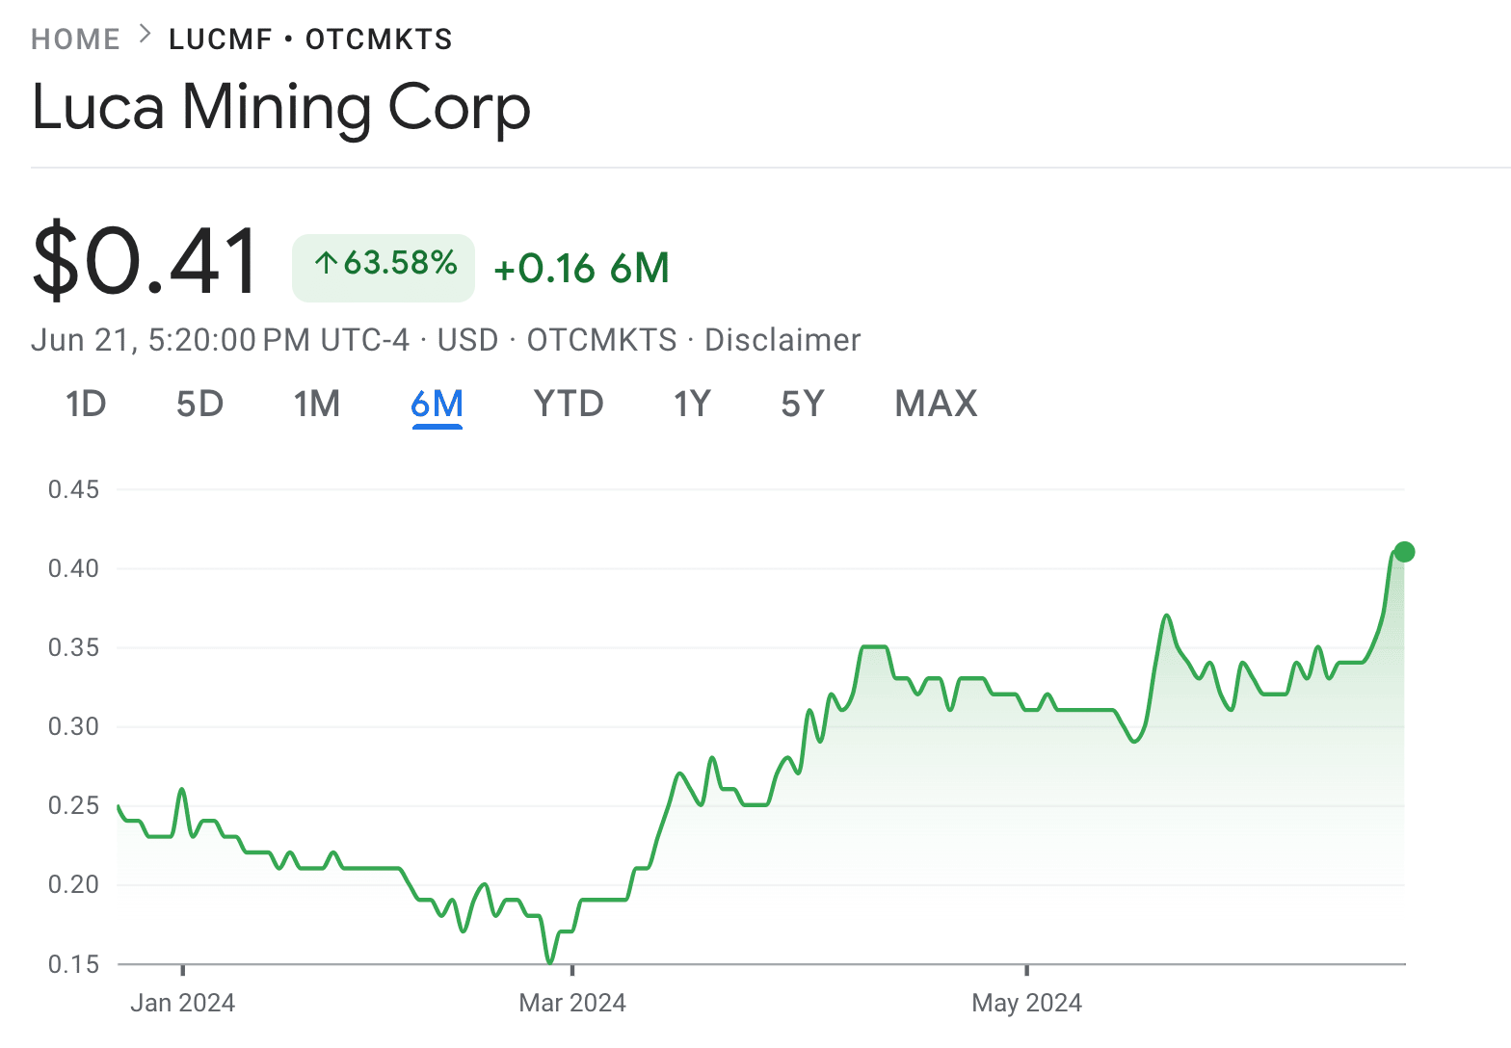
Task: Select the active 6M range tab
Action: click(x=437, y=404)
